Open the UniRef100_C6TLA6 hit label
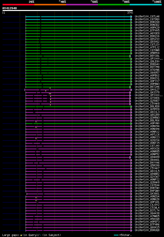The height and width of the screenshot is (237, 164). tap(147, 16)
